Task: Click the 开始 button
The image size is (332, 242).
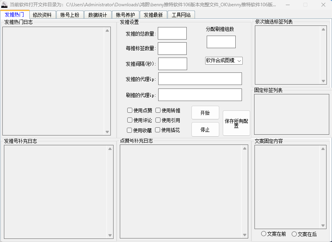Action: point(205,113)
